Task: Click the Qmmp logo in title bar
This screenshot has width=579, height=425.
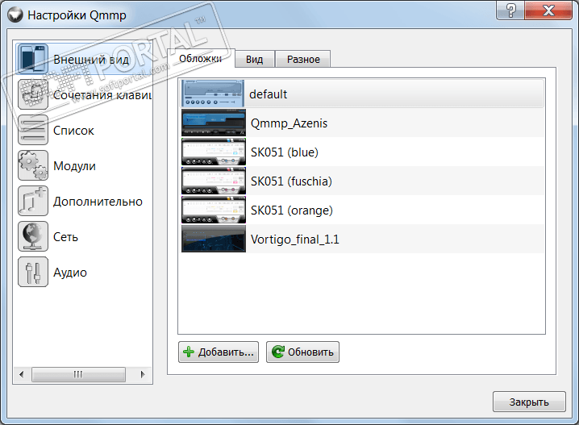Action: (15, 15)
